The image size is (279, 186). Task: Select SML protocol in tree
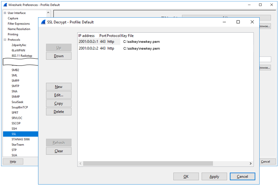coord(14,75)
